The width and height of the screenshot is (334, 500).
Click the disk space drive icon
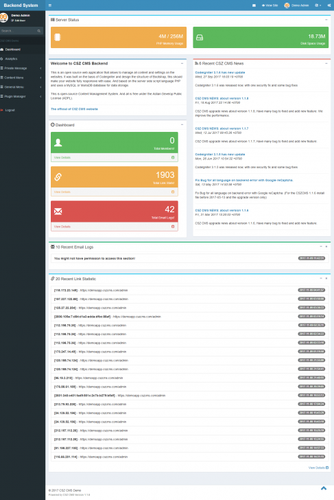(x=200, y=38)
